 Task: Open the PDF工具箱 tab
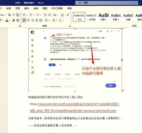pos(57,8)
